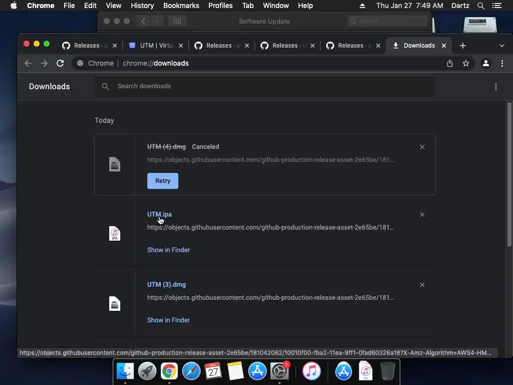This screenshot has width=513, height=385.
Task: Open the Profiles menu
Action: (220, 6)
